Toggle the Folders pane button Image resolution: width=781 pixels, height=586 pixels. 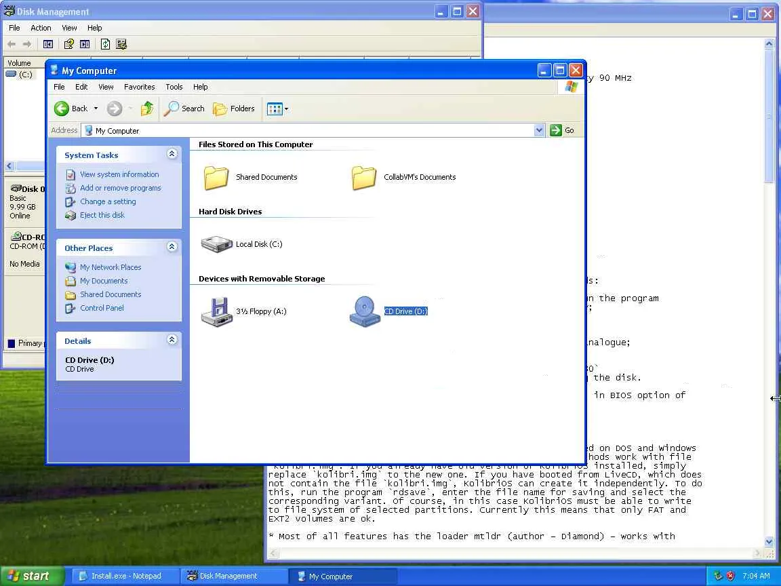point(234,108)
